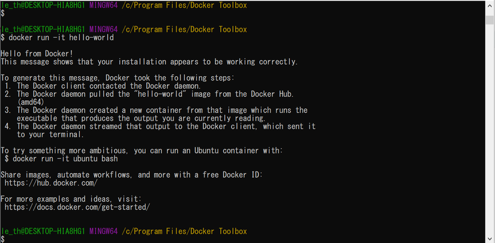Image resolution: width=495 pixels, height=243 pixels.
Task: Click the MINGW64 label above the docker command
Action: click(103, 29)
